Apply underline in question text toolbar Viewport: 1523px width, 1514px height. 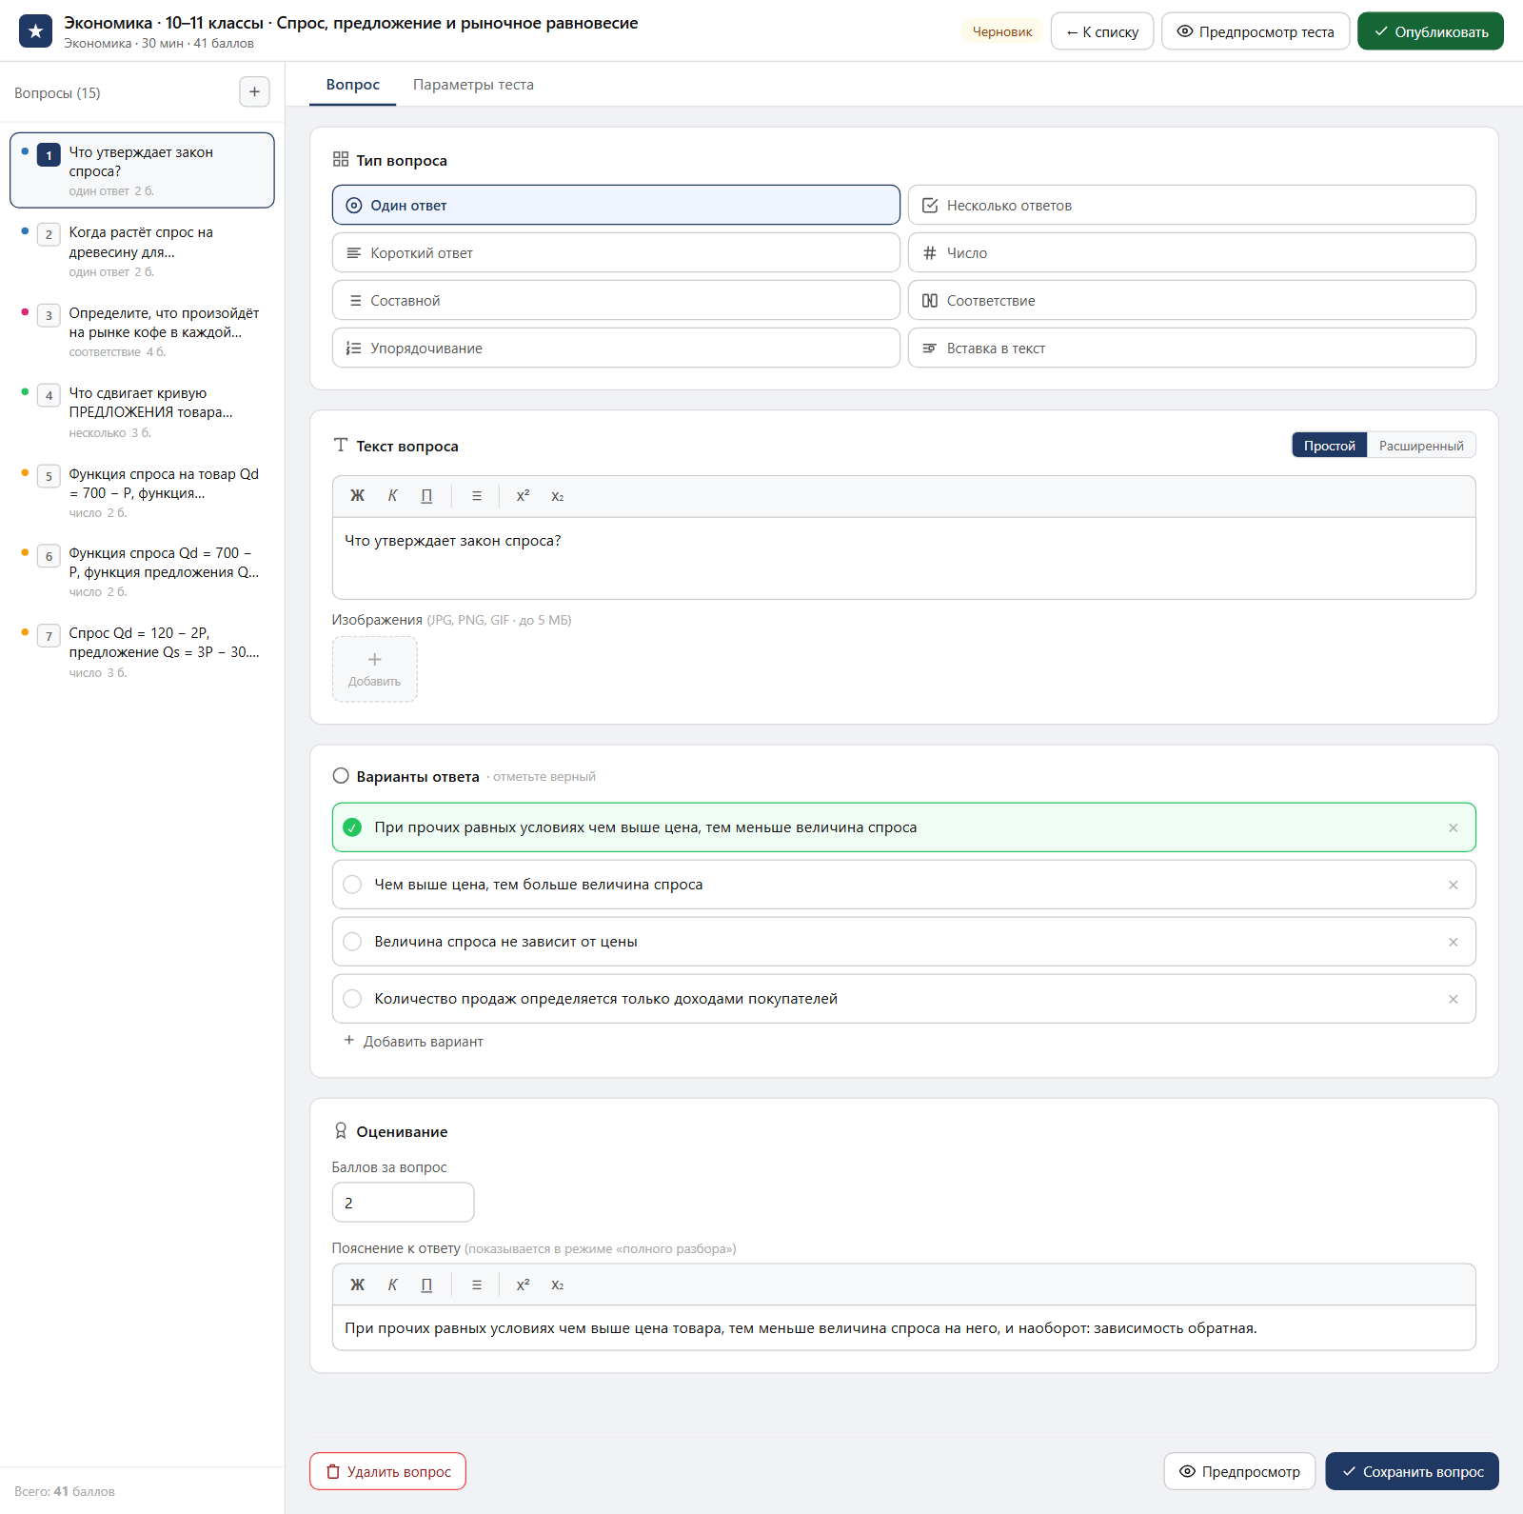pos(426,496)
